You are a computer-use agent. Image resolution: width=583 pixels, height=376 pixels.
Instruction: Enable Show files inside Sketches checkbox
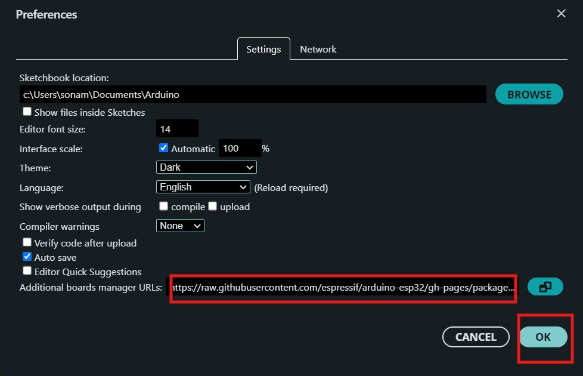coord(27,112)
